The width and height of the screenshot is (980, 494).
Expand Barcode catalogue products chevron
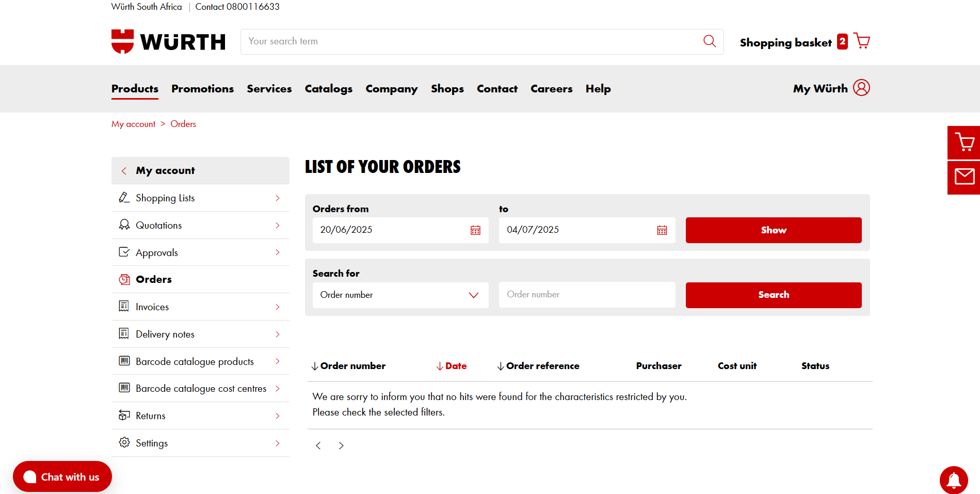pyautogui.click(x=278, y=361)
